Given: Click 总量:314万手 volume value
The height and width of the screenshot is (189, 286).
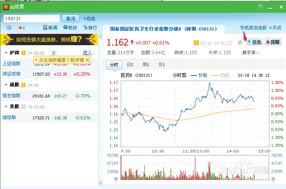Looking at the screenshot, I should pos(121,53).
